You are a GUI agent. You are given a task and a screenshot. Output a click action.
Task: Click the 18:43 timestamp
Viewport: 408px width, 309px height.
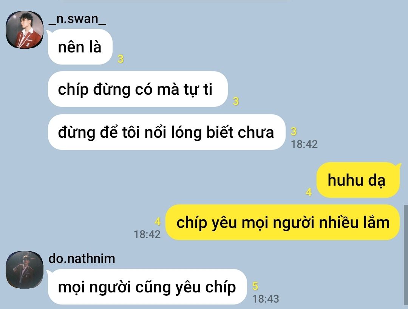click(266, 298)
